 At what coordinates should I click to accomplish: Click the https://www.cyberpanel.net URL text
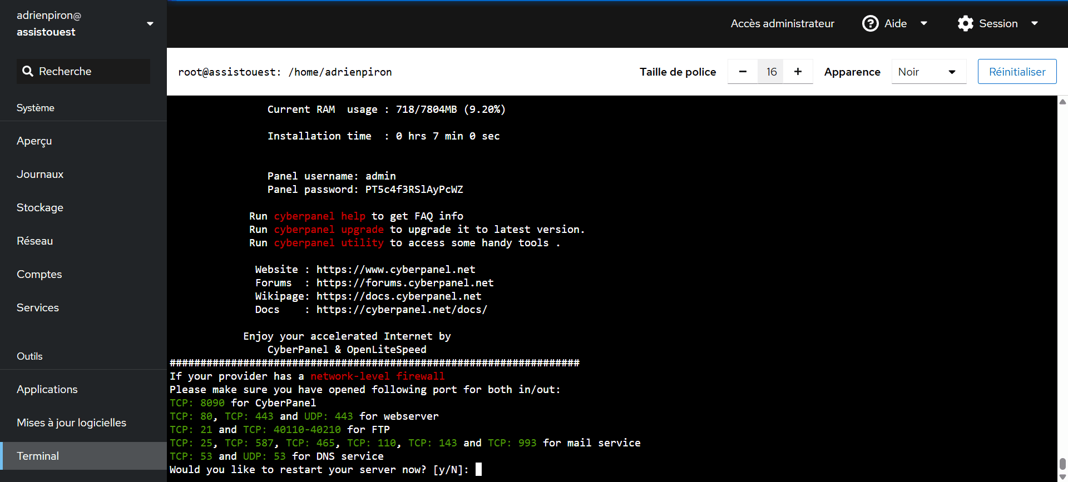[x=395, y=270]
